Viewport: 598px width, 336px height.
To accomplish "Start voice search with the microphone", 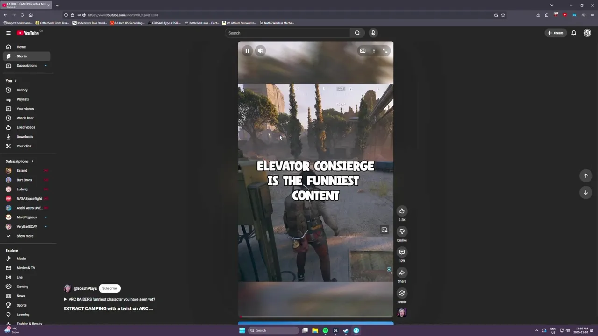I will click(x=373, y=33).
